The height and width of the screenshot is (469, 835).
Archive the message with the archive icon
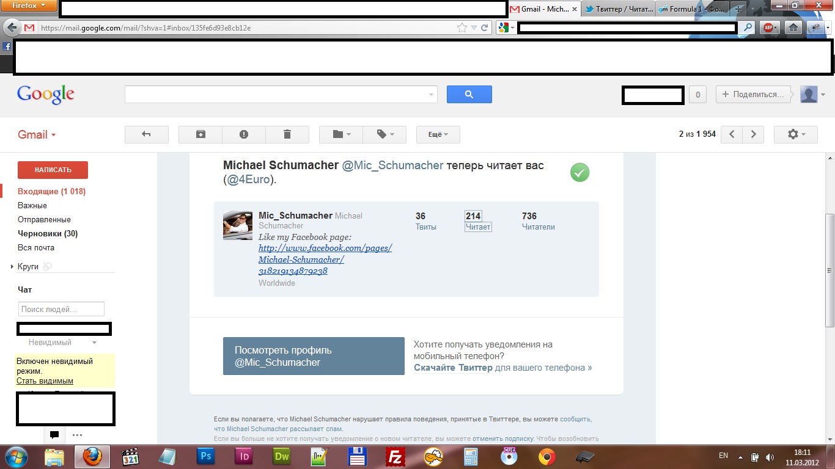coord(200,134)
